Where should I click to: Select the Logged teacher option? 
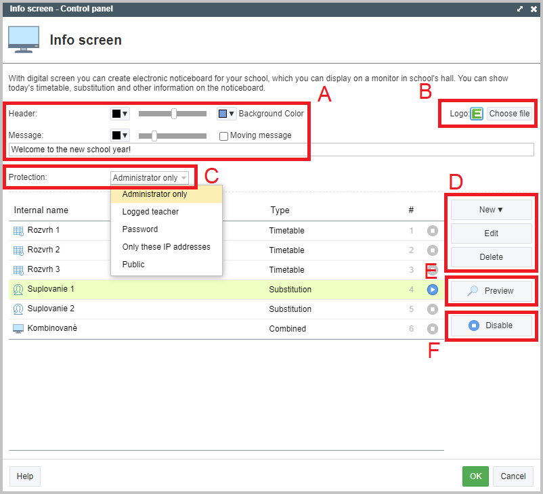coord(150,212)
